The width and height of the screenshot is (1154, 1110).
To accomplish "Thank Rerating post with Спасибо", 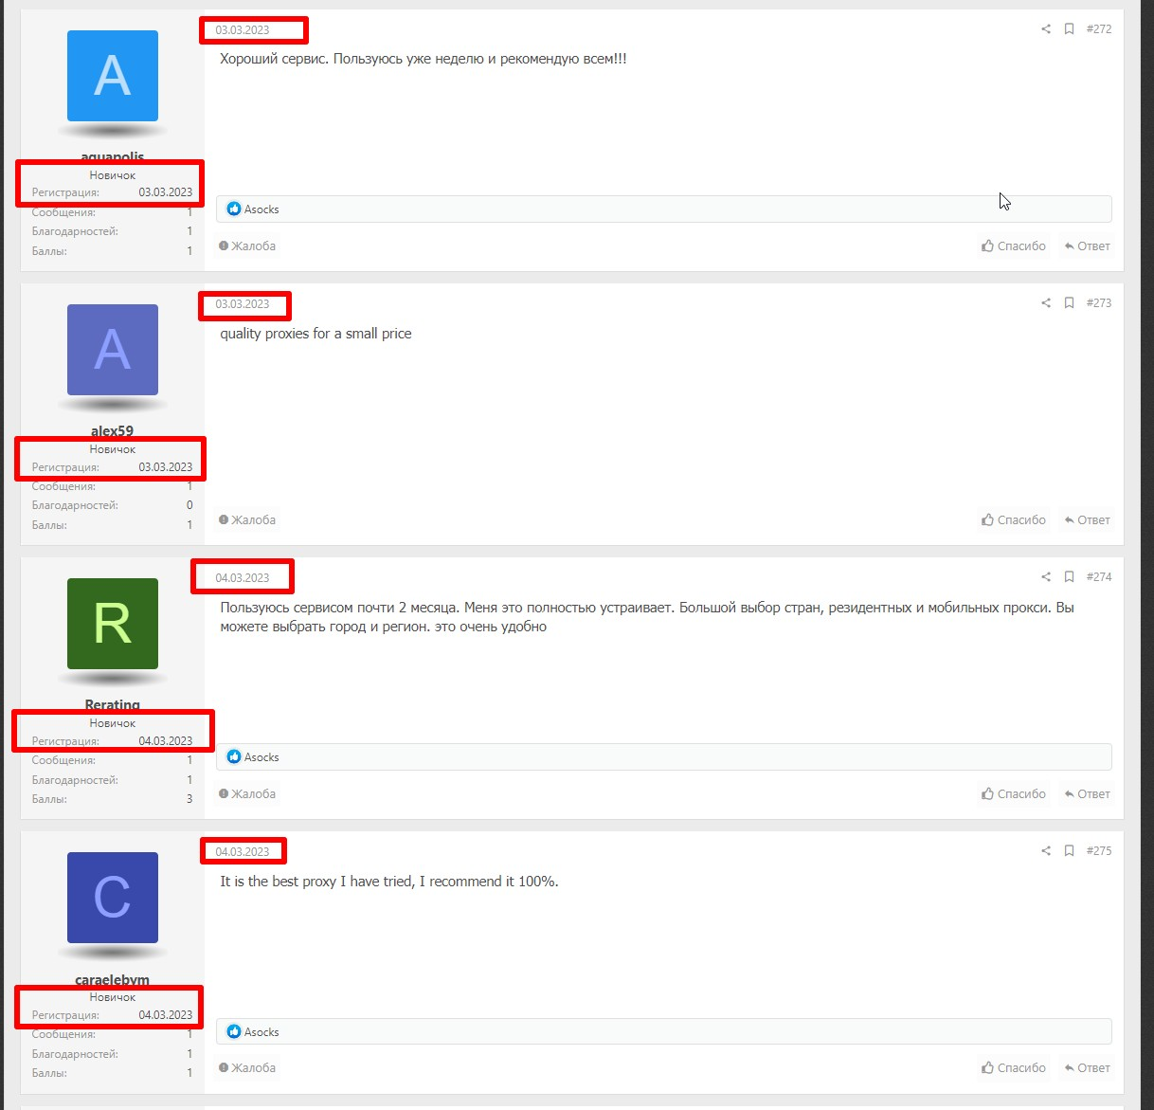I will (x=1014, y=794).
